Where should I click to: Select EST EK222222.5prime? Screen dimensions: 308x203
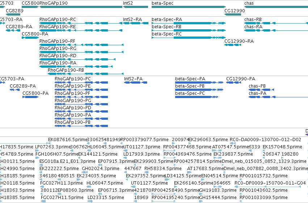[59, 169]
